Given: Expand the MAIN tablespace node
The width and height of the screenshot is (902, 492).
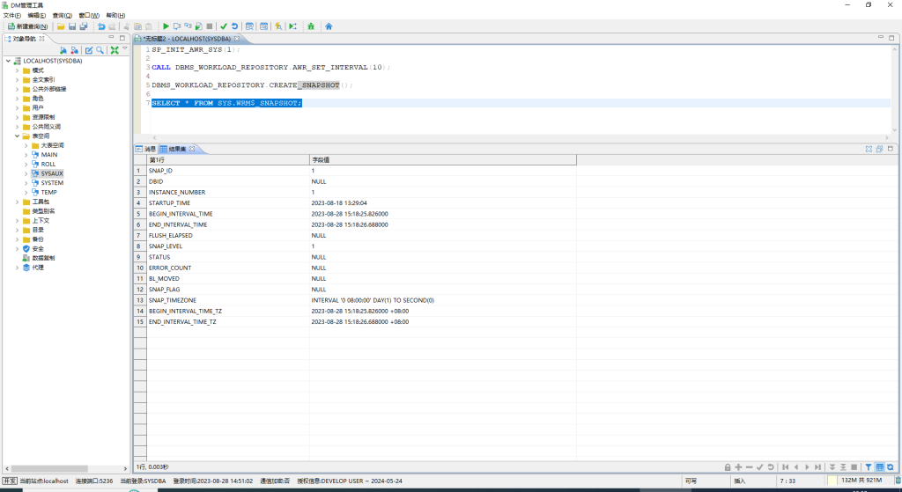Looking at the screenshot, I should (x=26, y=155).
